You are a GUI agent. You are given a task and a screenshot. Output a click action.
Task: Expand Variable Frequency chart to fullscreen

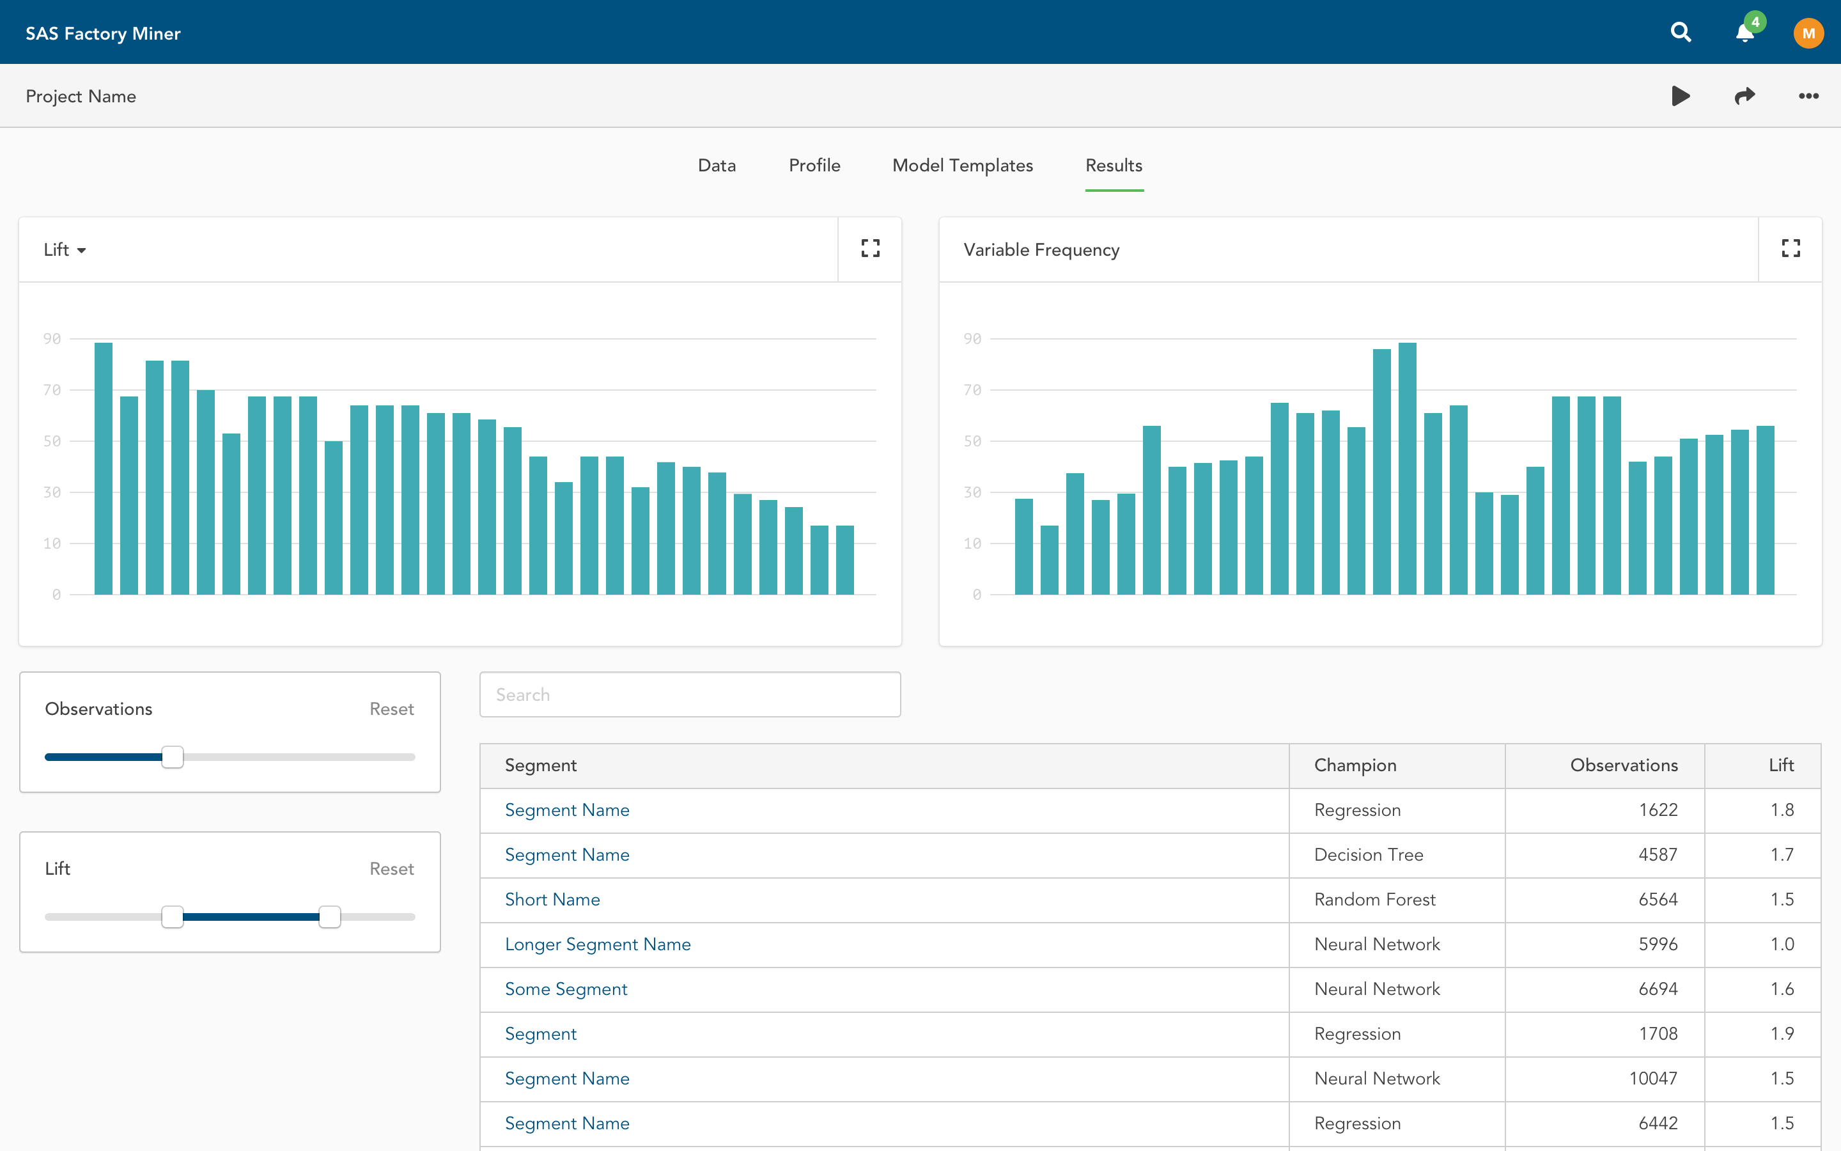click(1790, 249)
